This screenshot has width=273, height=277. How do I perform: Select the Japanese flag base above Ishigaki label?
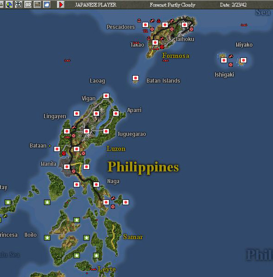point(224,60)
